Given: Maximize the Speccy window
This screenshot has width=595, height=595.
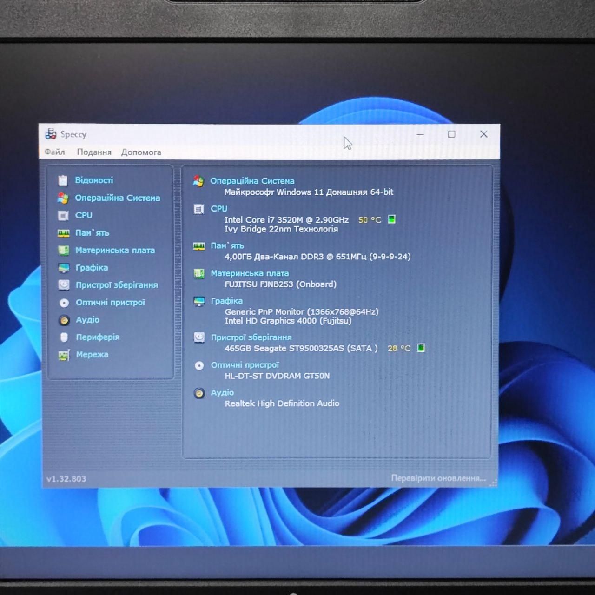Looking at the screenshot, I should coord(452,134).
